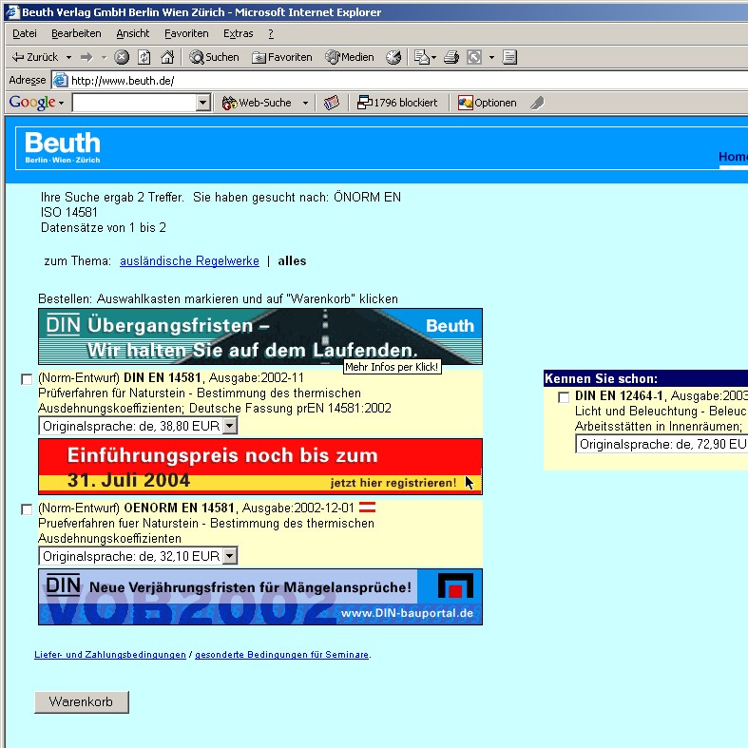Select the alles topic filter
The image size is (748, 748).
pyautogui.click(x=292, y=261)
